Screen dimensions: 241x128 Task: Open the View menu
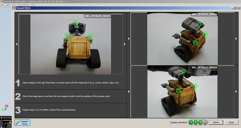point(14,5)
